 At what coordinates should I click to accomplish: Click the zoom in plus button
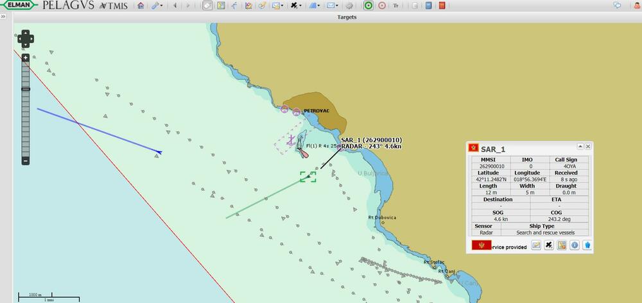pyautogui.click(x=26, y=58)
